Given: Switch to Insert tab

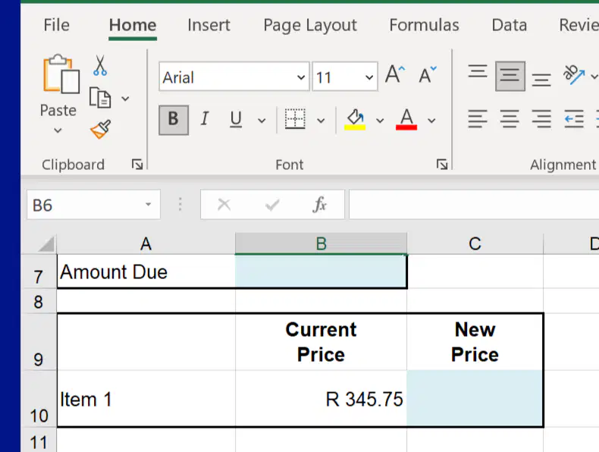Looking at the screenshot, I should (x=209, y=25).
